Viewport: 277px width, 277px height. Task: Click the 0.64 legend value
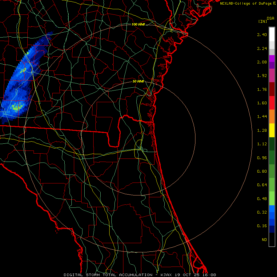pos(262,185)
